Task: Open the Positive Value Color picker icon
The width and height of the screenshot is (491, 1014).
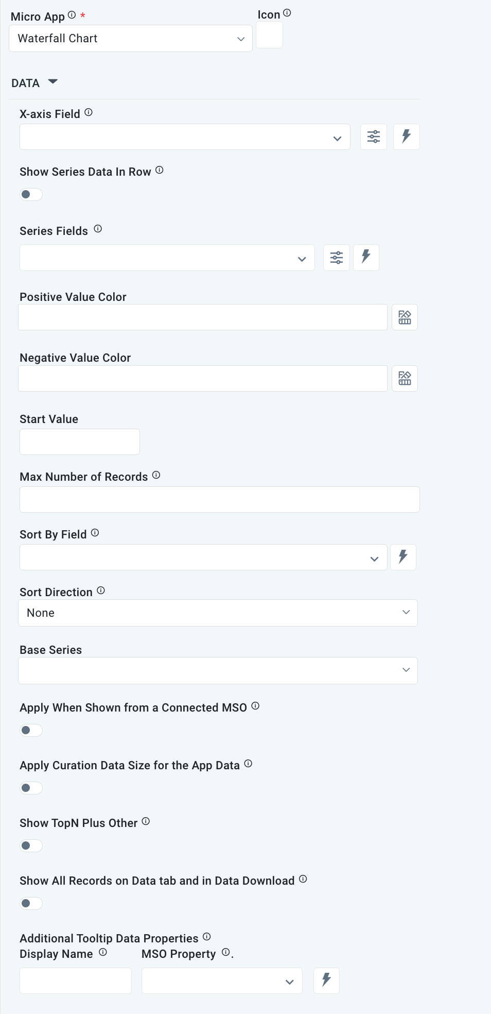Action: point(405,317)
